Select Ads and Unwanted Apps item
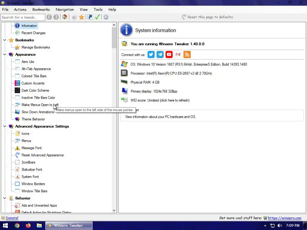This screenshot has width=307, height=230. pyautogui.click(x=39, y=205)
